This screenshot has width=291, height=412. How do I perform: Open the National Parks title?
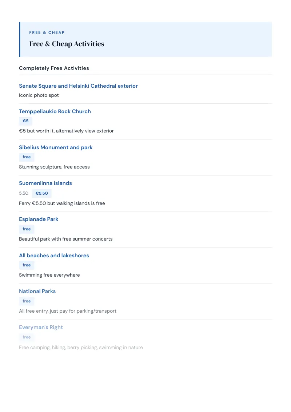(x=37, y=291)
